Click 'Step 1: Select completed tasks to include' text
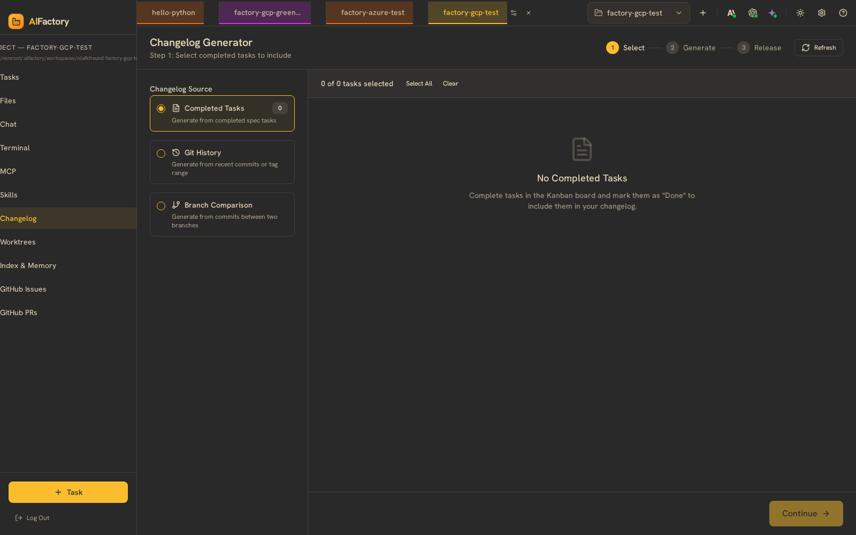Screen dimensions: 856x535 pyautogui.click(x=220, y=55)
